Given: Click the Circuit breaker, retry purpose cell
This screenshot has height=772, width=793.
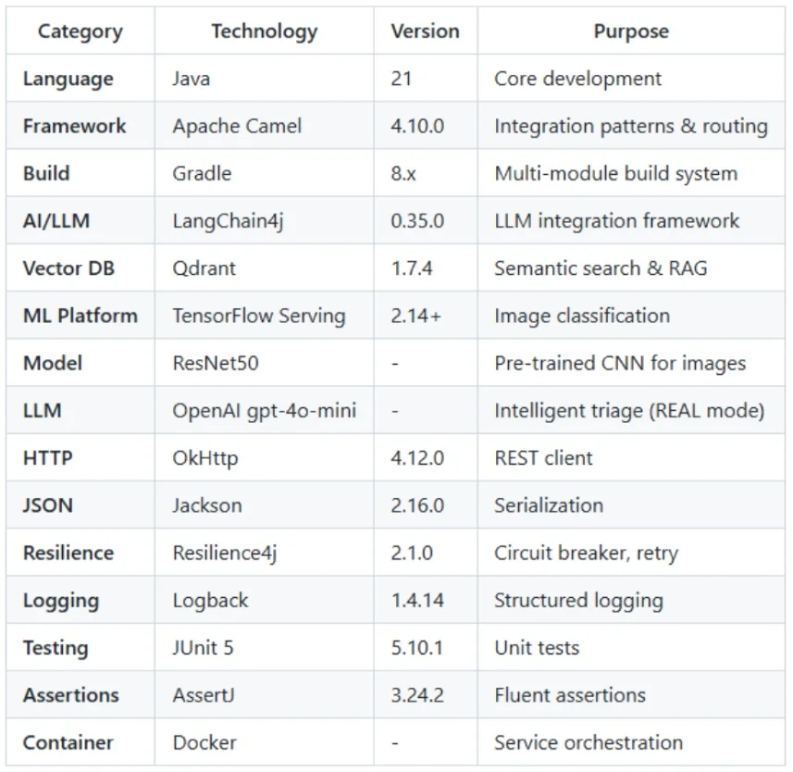Looking at the screenshot, I should click(586, 554).
